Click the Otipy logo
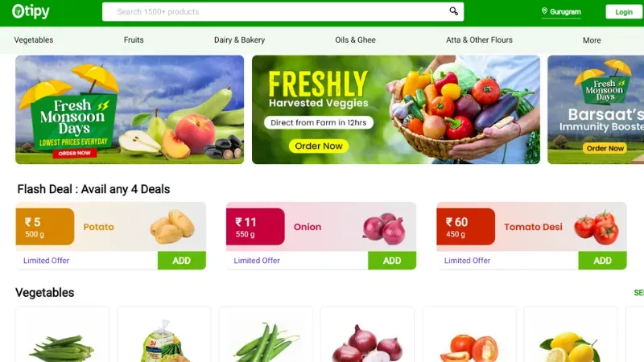 [x=31, y=11]
